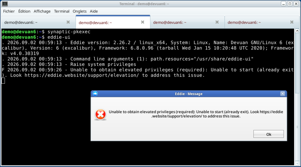The height and width of the screenshot is (167, 301).
Task: Open the Fichier menu
Action: pyautogui.click(x=9, y=11)
